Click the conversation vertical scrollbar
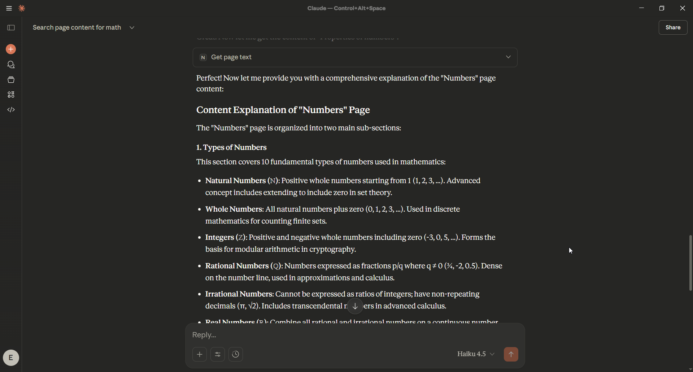This screenshot has width=693, height=372. coord(690,263)
